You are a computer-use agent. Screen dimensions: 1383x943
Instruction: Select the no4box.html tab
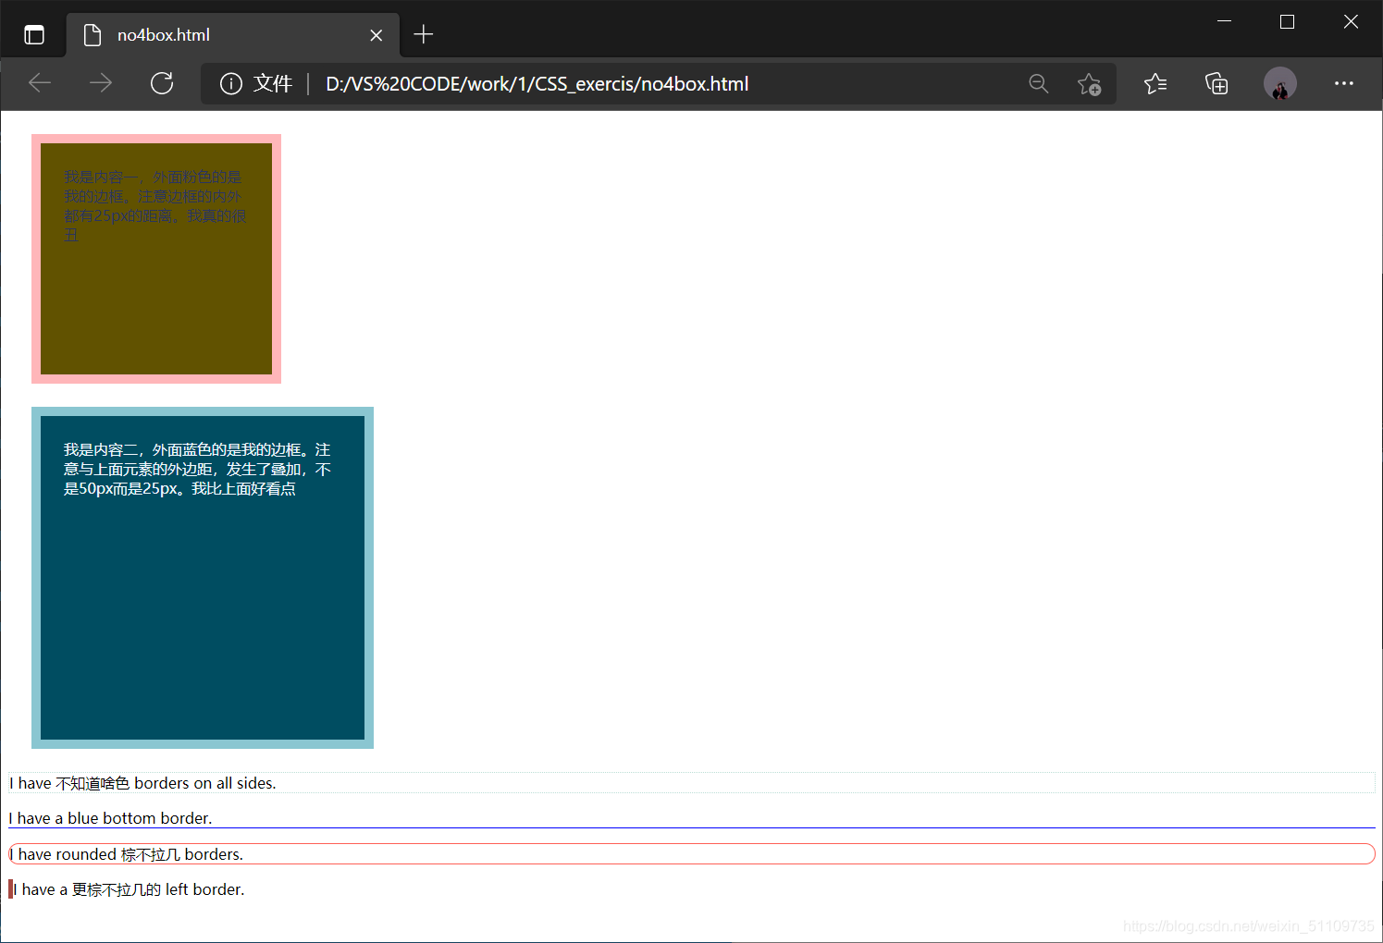232,35
